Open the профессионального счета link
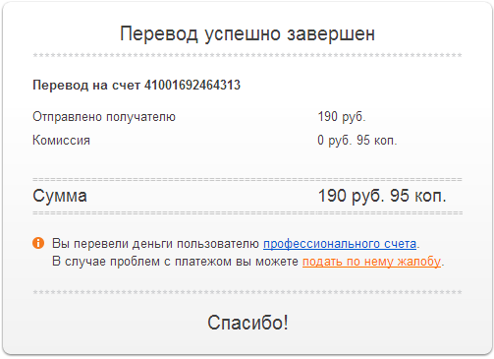 tap(340, 244)
